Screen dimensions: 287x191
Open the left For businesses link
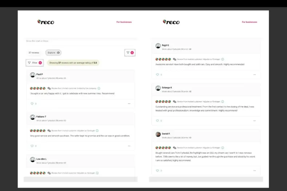[x=124, y=22]
